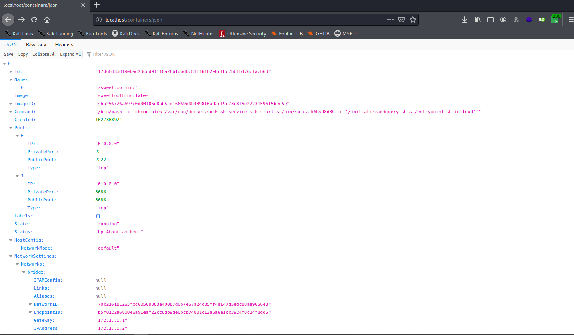Viewport: 574px width, 335px height.
Task: Open a new browser tab
Action: pyautogui.click(x=96, y=5)
